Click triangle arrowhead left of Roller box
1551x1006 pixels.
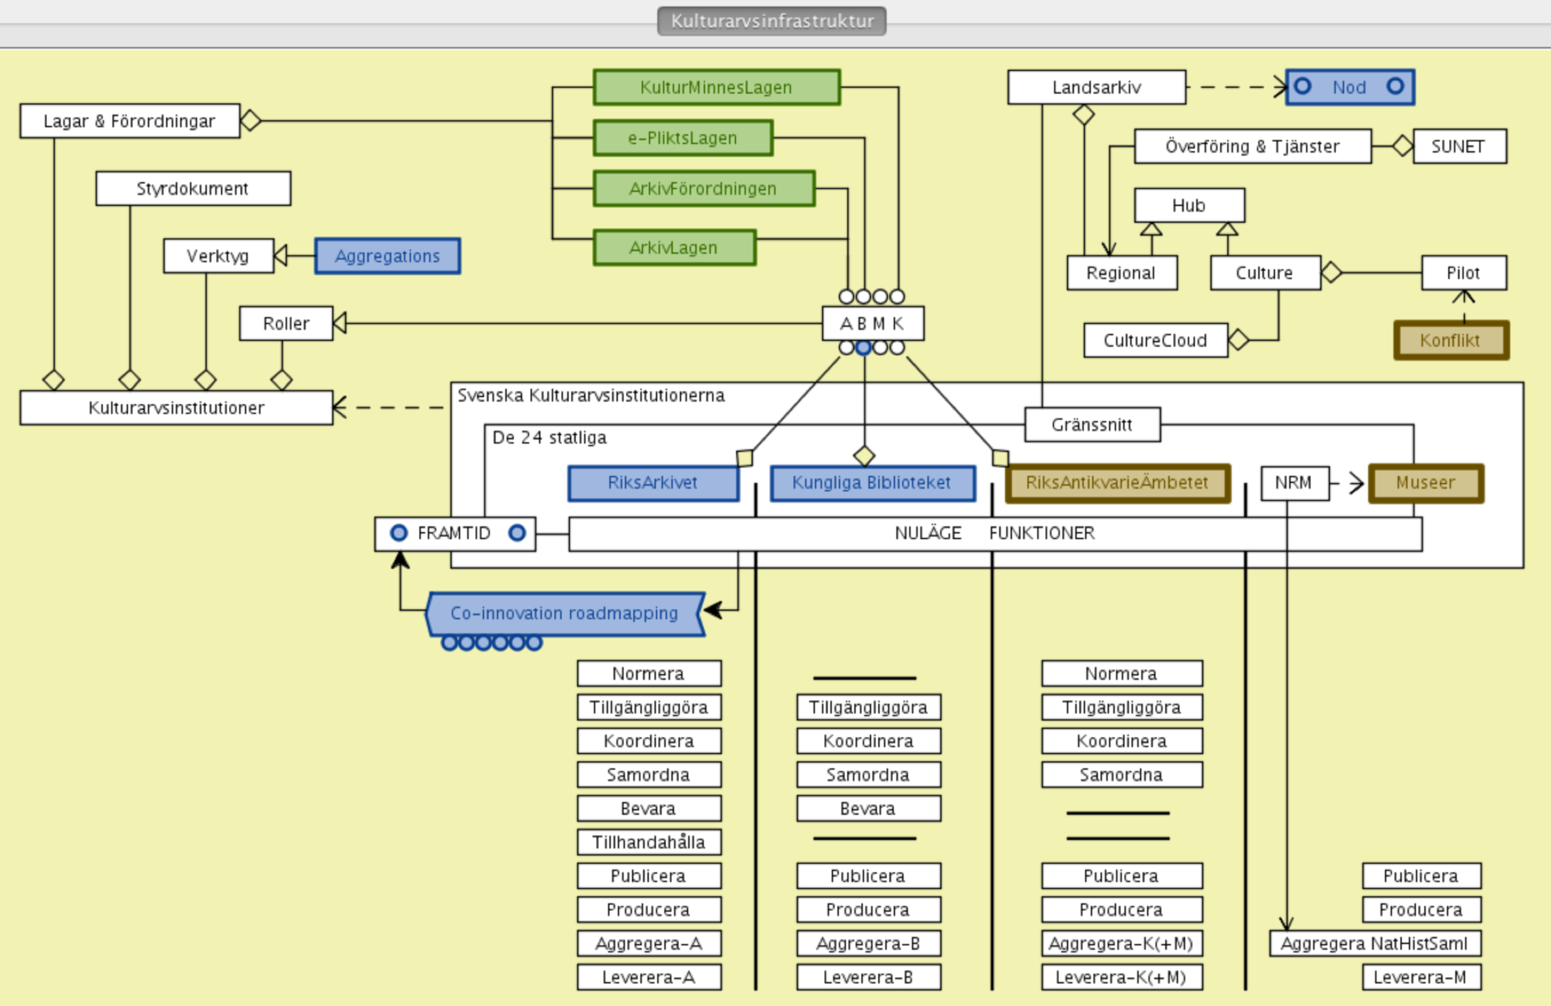pyautogui.click(x=339, y=322)
